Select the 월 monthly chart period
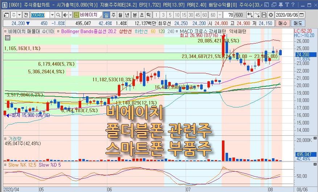The image size is (318, 192). pyautogui.click(x=120, y=15)
